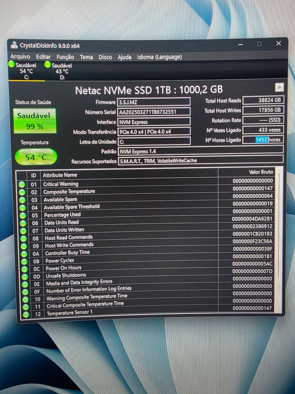Click the status dot for Temperature Sensor 1

pyautogui.click(x=26, y=314)
